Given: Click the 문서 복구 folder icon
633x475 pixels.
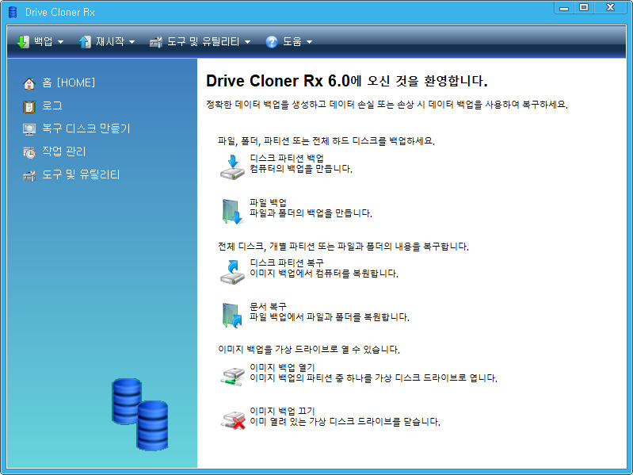Looking at the screenshot, I should (232, 315).
